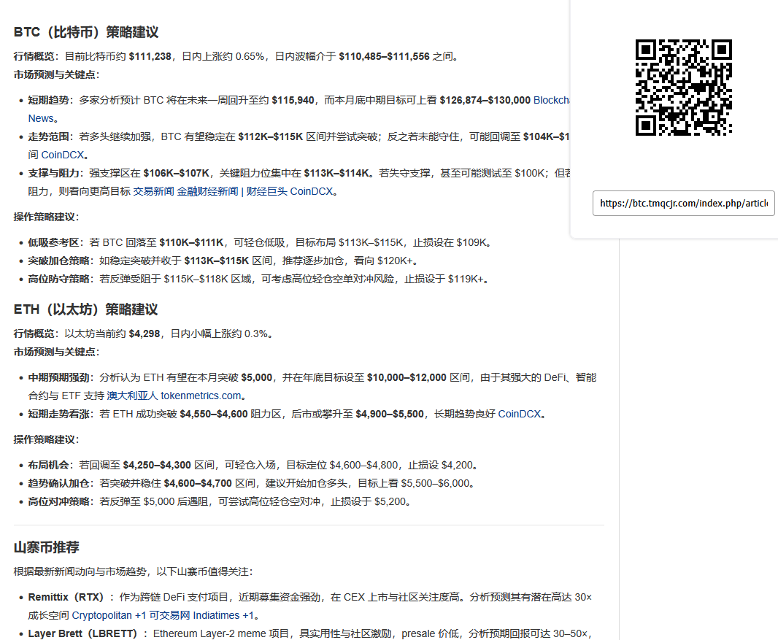
Task: Click the ETH（以太坊）策略建议 heading
Action: pyautogui.click(x=86, y=309)
